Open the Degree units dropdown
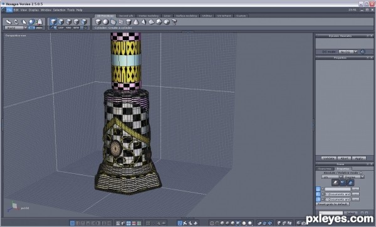The image size is (376, 227). [x=353, y=177]
